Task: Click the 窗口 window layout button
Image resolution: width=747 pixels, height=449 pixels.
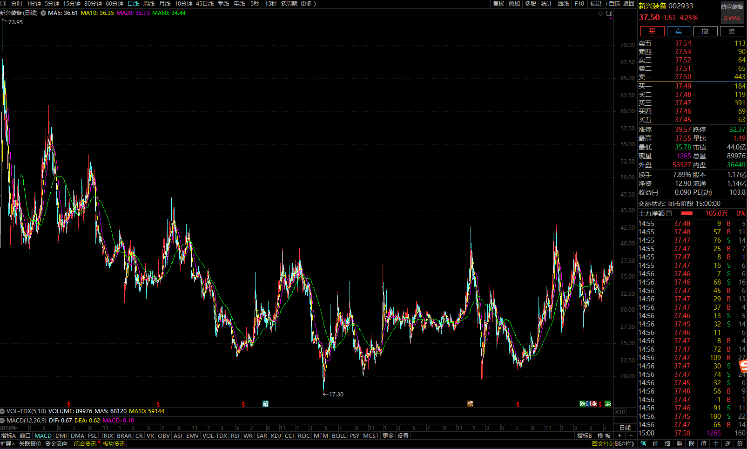Action: coord(25,436)
